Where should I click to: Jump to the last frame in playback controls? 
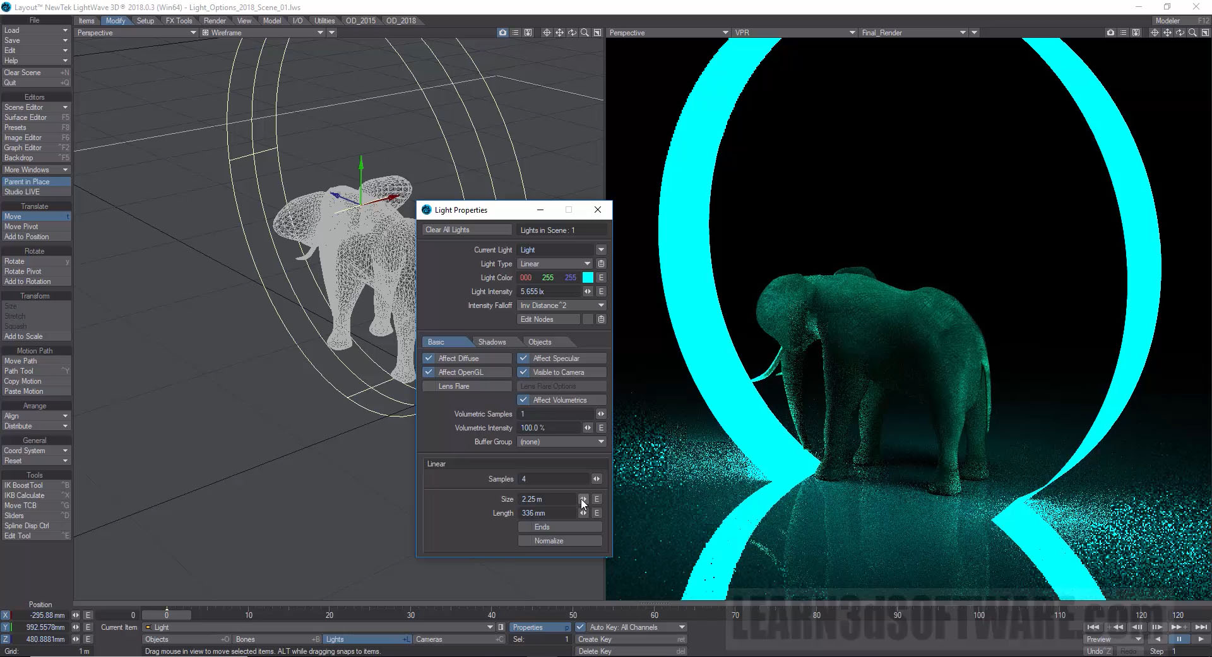[x=1201, y=627]
